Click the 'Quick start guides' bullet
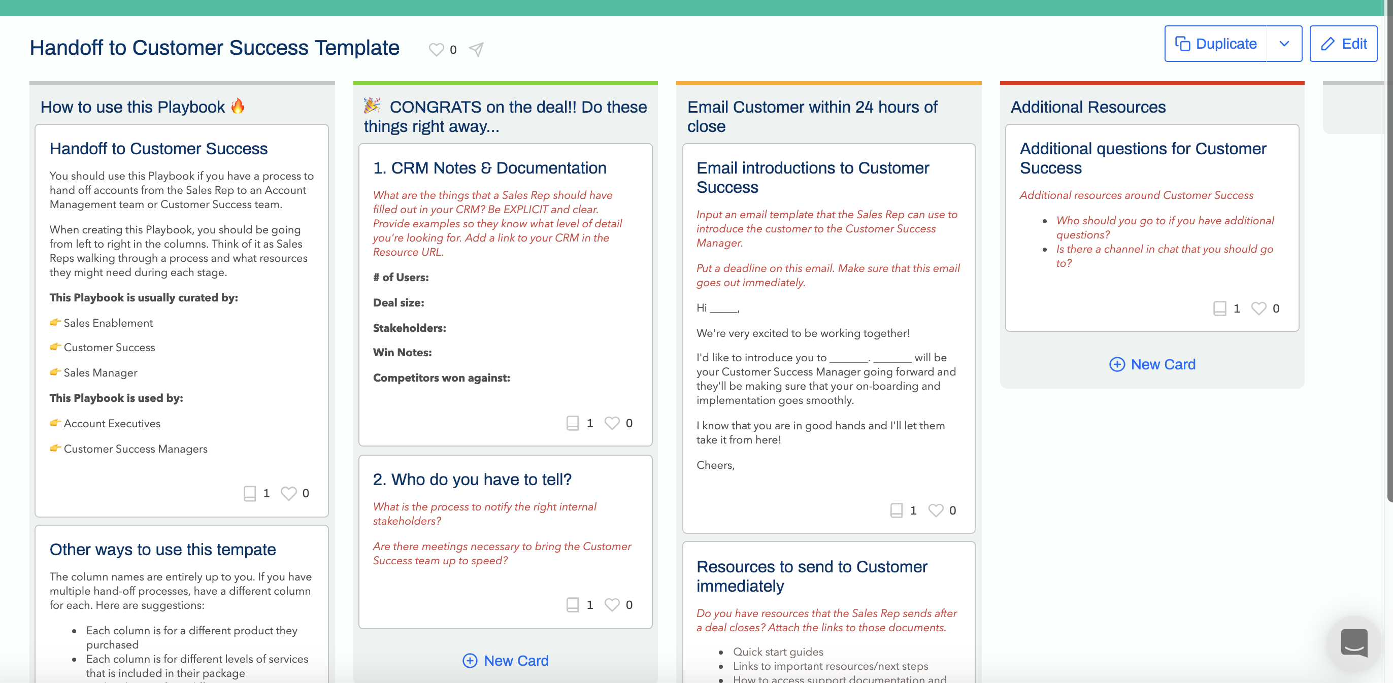 (x=778, y=652)
